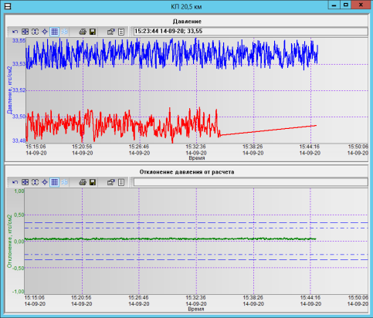Select horizontal zoom tool in deviation chart toolbar

point(25,182)
